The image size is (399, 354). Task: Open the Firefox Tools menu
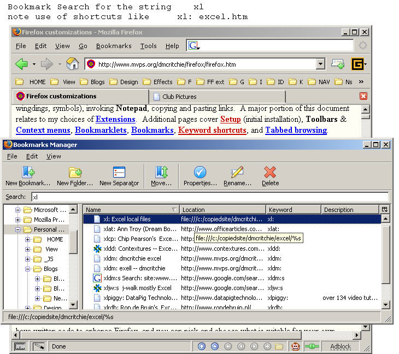(x=148, y=46)
